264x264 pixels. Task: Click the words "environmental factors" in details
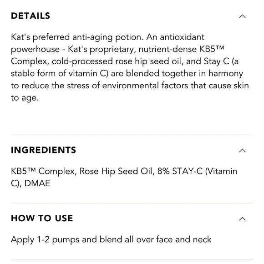tap(145, 86)
